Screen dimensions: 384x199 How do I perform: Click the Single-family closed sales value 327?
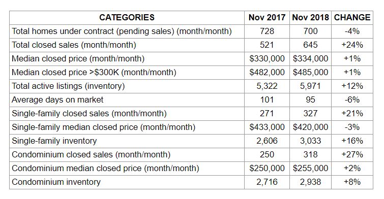click(310, 113)
